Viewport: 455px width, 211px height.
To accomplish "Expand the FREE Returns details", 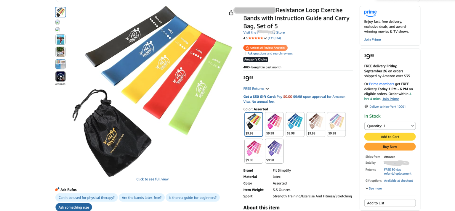I will click(256, 88).
